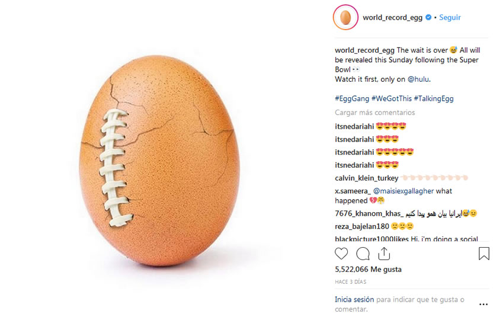View the 5,522,066 Me gusta likes list
Screen dimensions: 493x317
point(368,269)
